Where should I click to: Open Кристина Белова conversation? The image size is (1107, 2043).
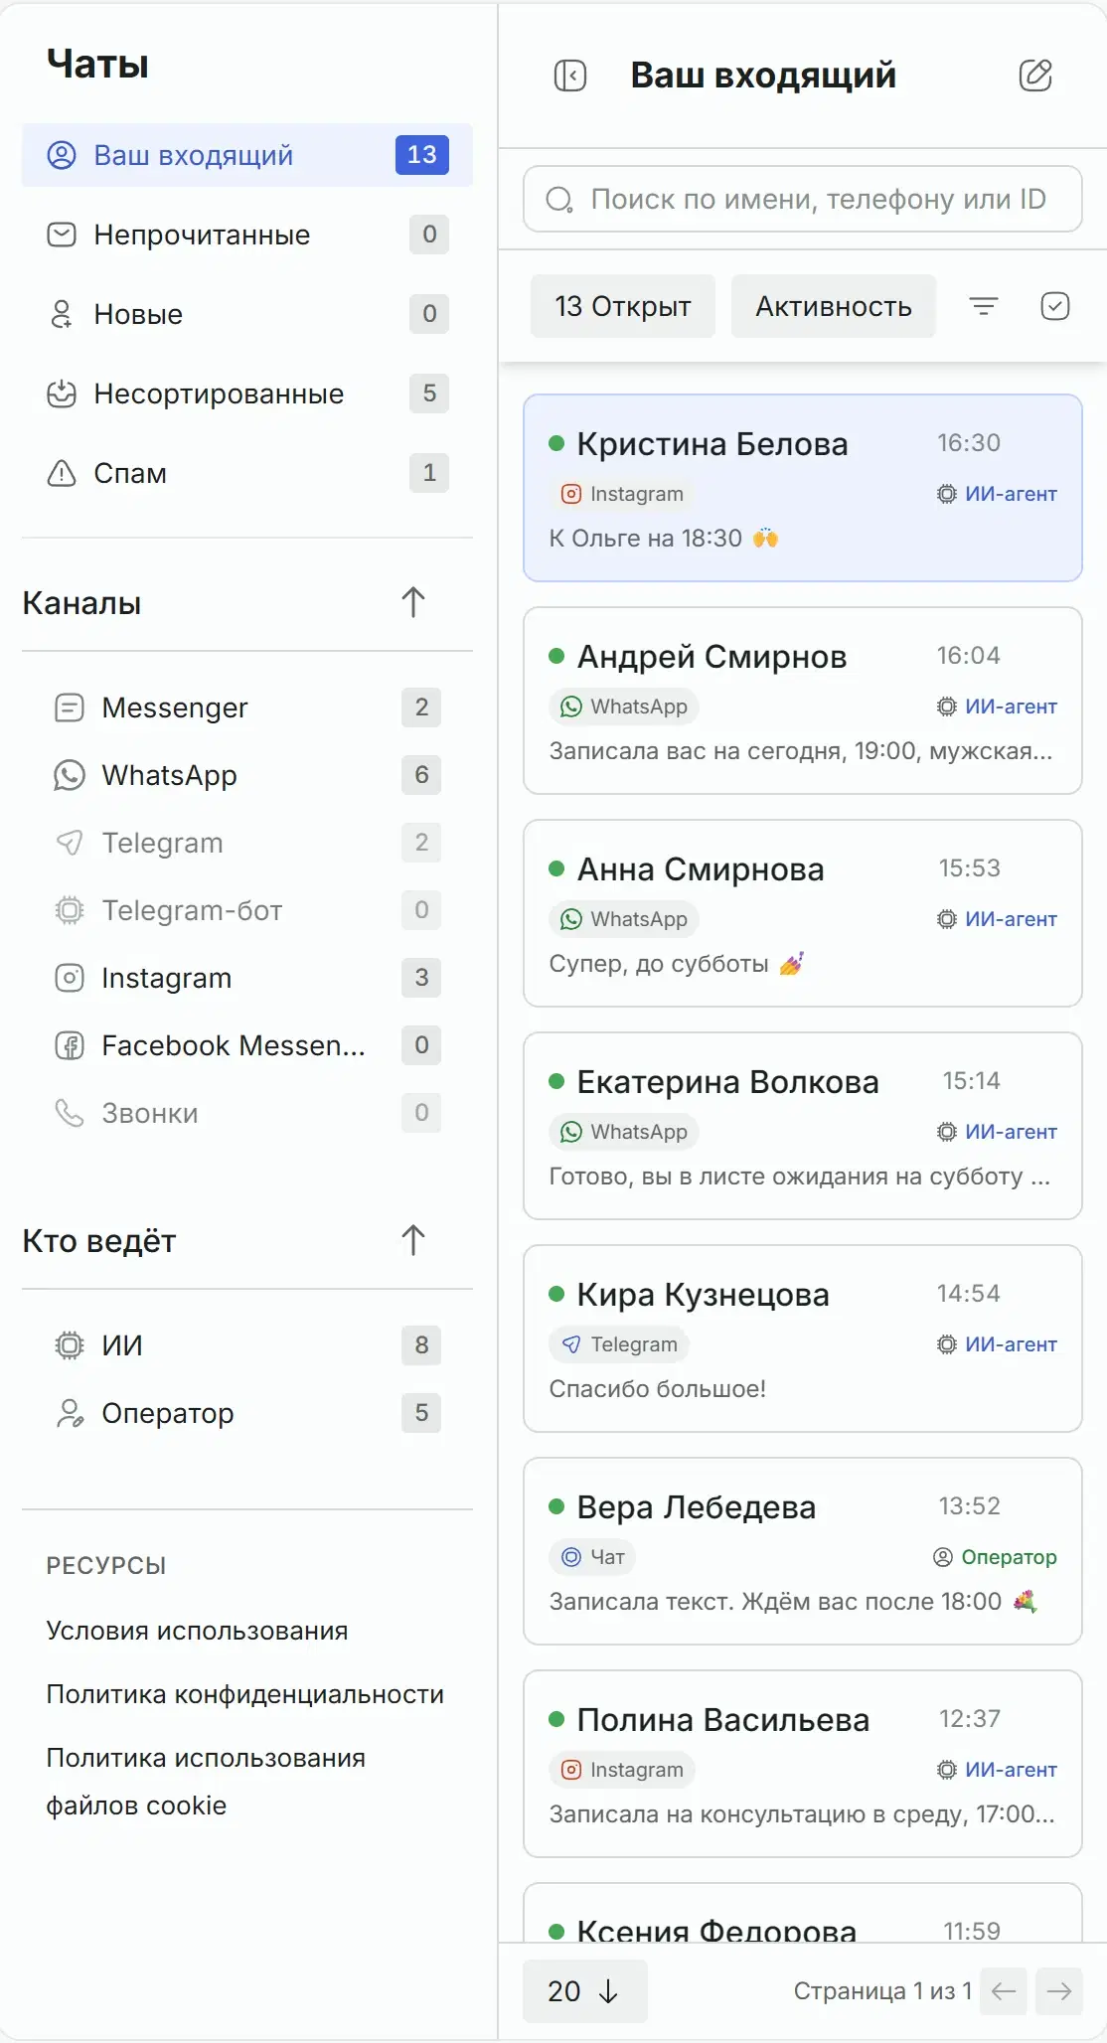click(x=803, y=488)
